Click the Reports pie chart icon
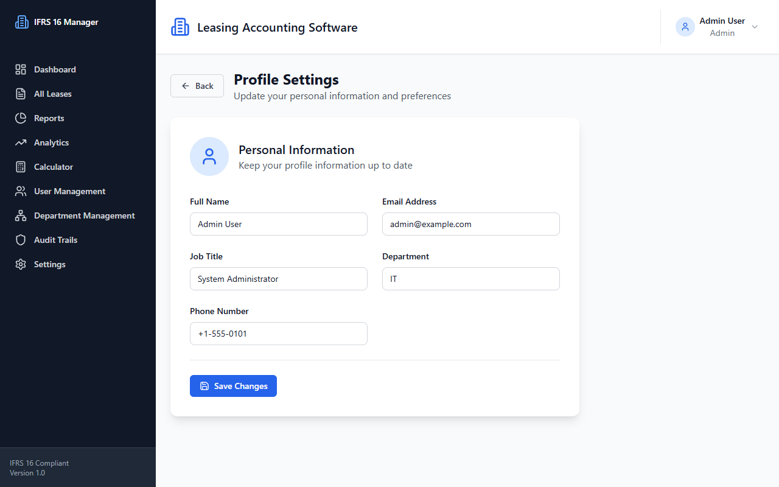The height and width of the screenshot is (487, 779). (x=21, y=118)
